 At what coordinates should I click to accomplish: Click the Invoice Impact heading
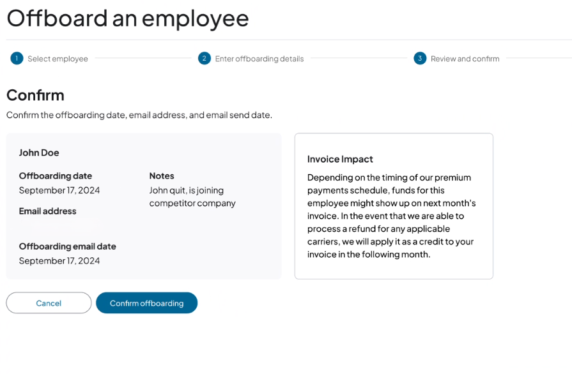pos(340,158)
